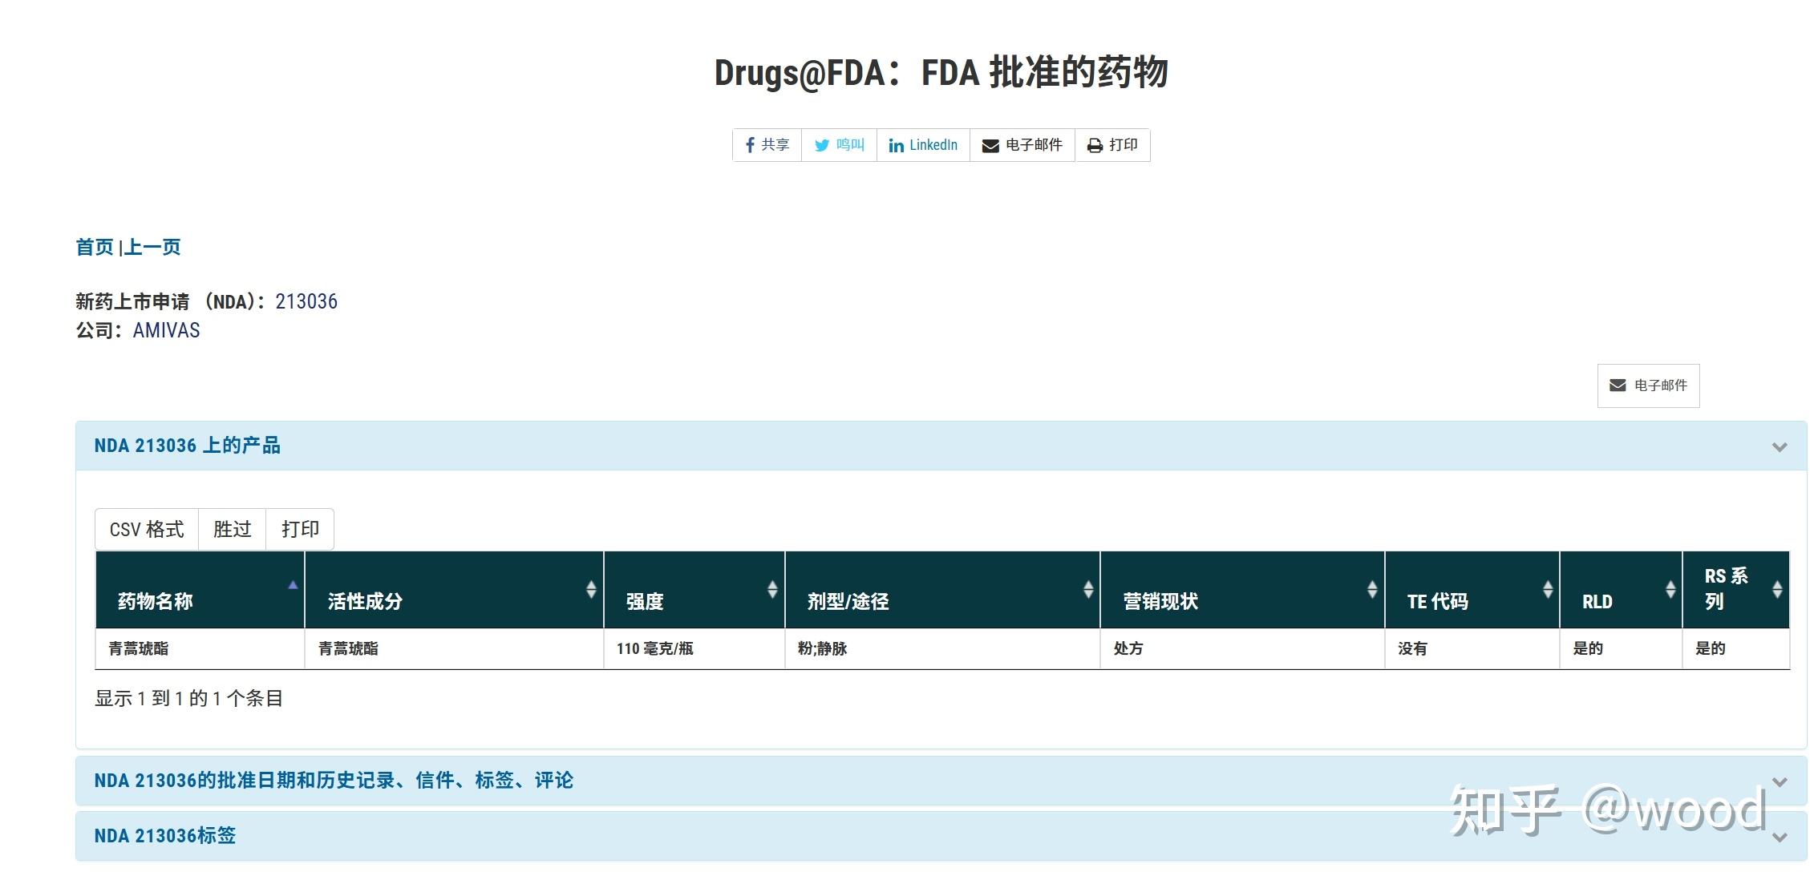Sort by 强度 column

coord(694,590)
